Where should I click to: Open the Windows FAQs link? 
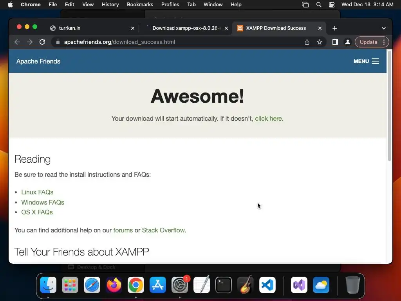[43, 202]
